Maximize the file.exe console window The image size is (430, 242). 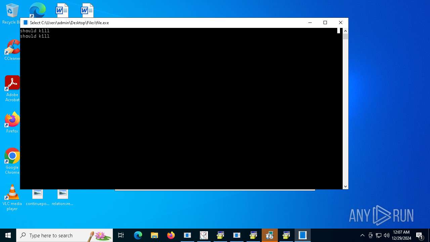(325, 23)
